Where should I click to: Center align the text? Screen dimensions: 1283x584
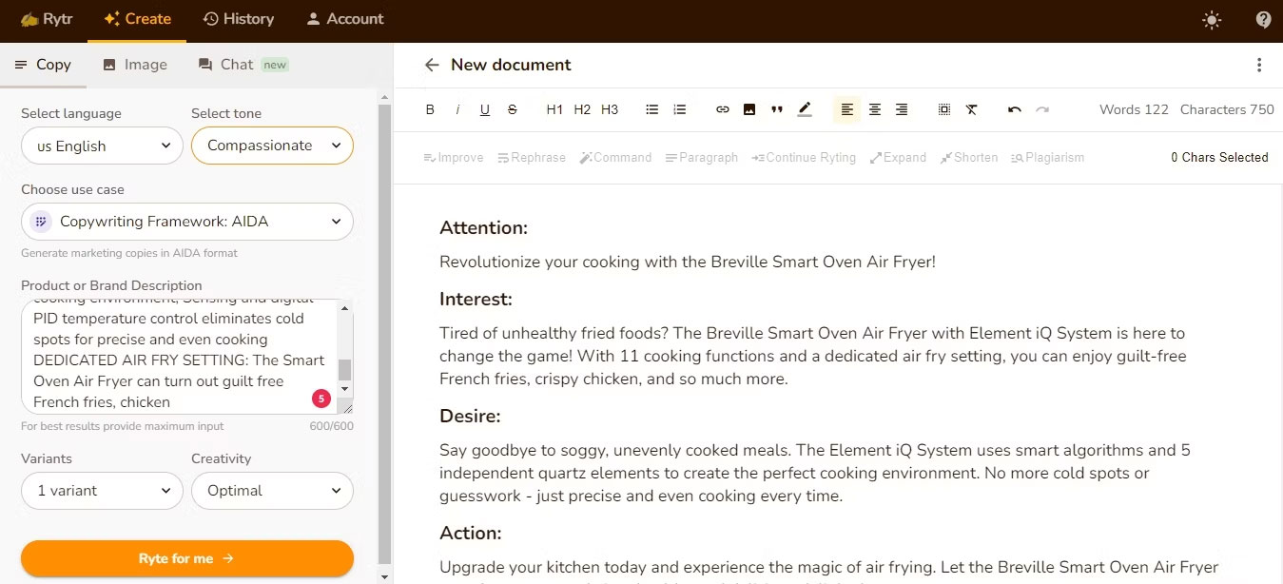(x=875, y=109)
